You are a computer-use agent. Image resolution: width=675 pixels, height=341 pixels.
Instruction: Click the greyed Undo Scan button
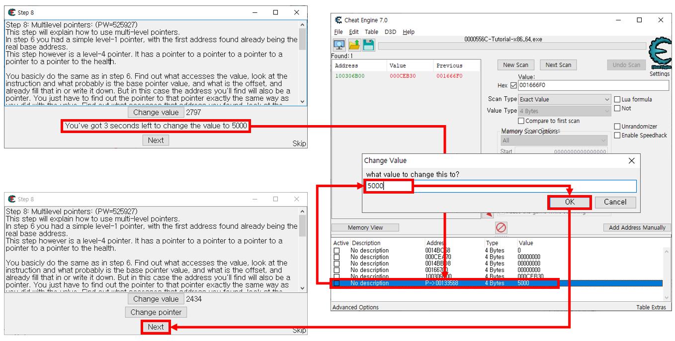click(x=626, y=65)
